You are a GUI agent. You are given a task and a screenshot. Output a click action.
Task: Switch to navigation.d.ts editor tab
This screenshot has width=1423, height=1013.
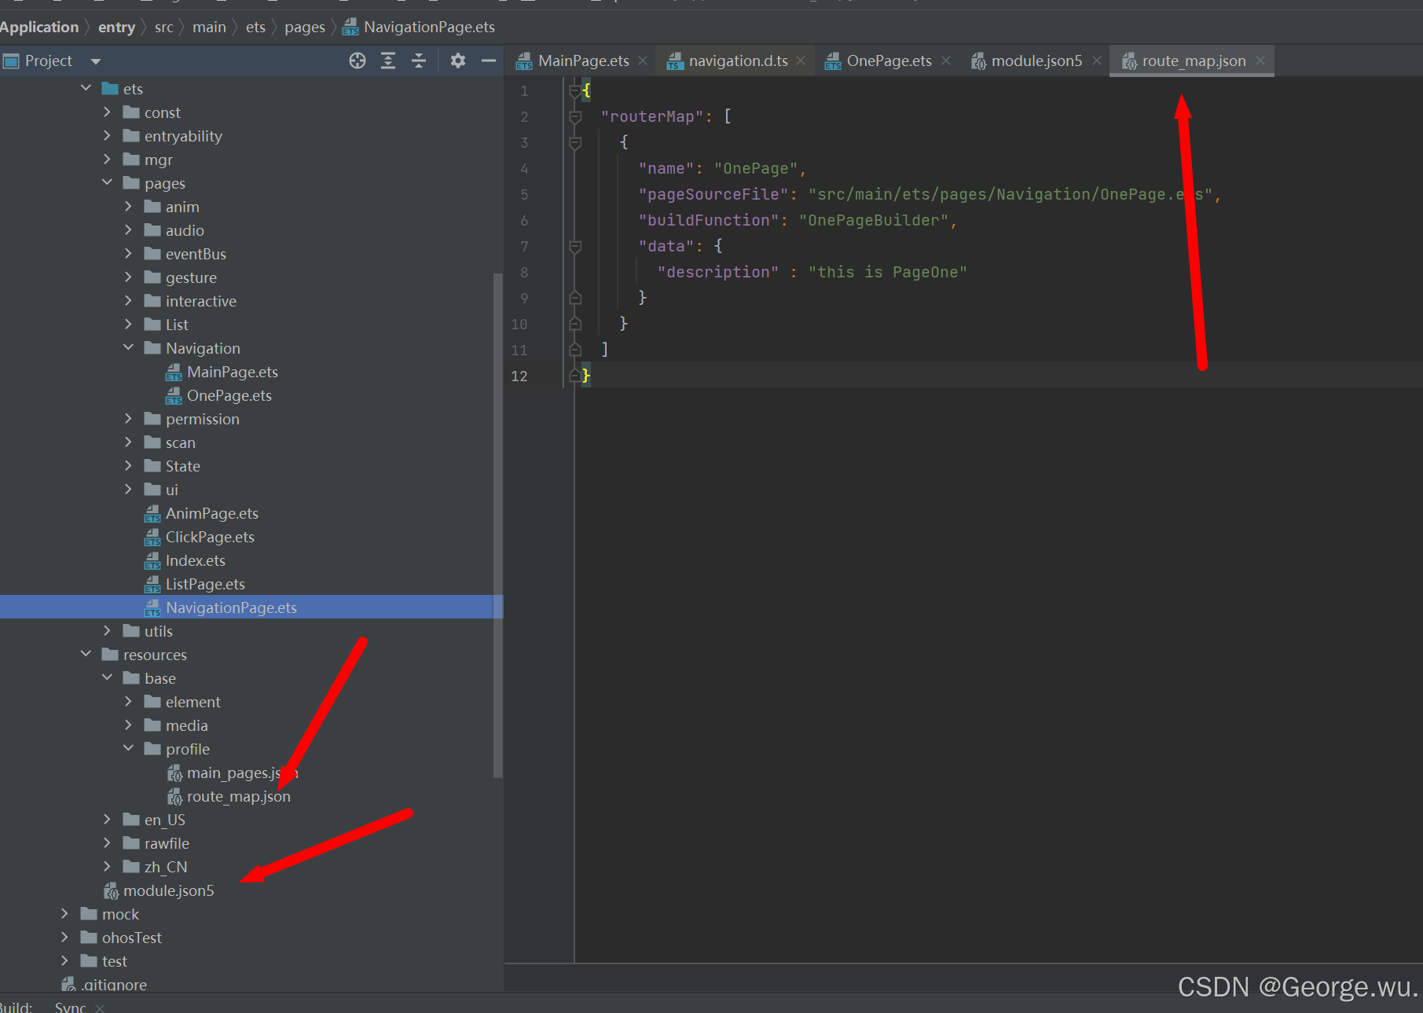738,61
